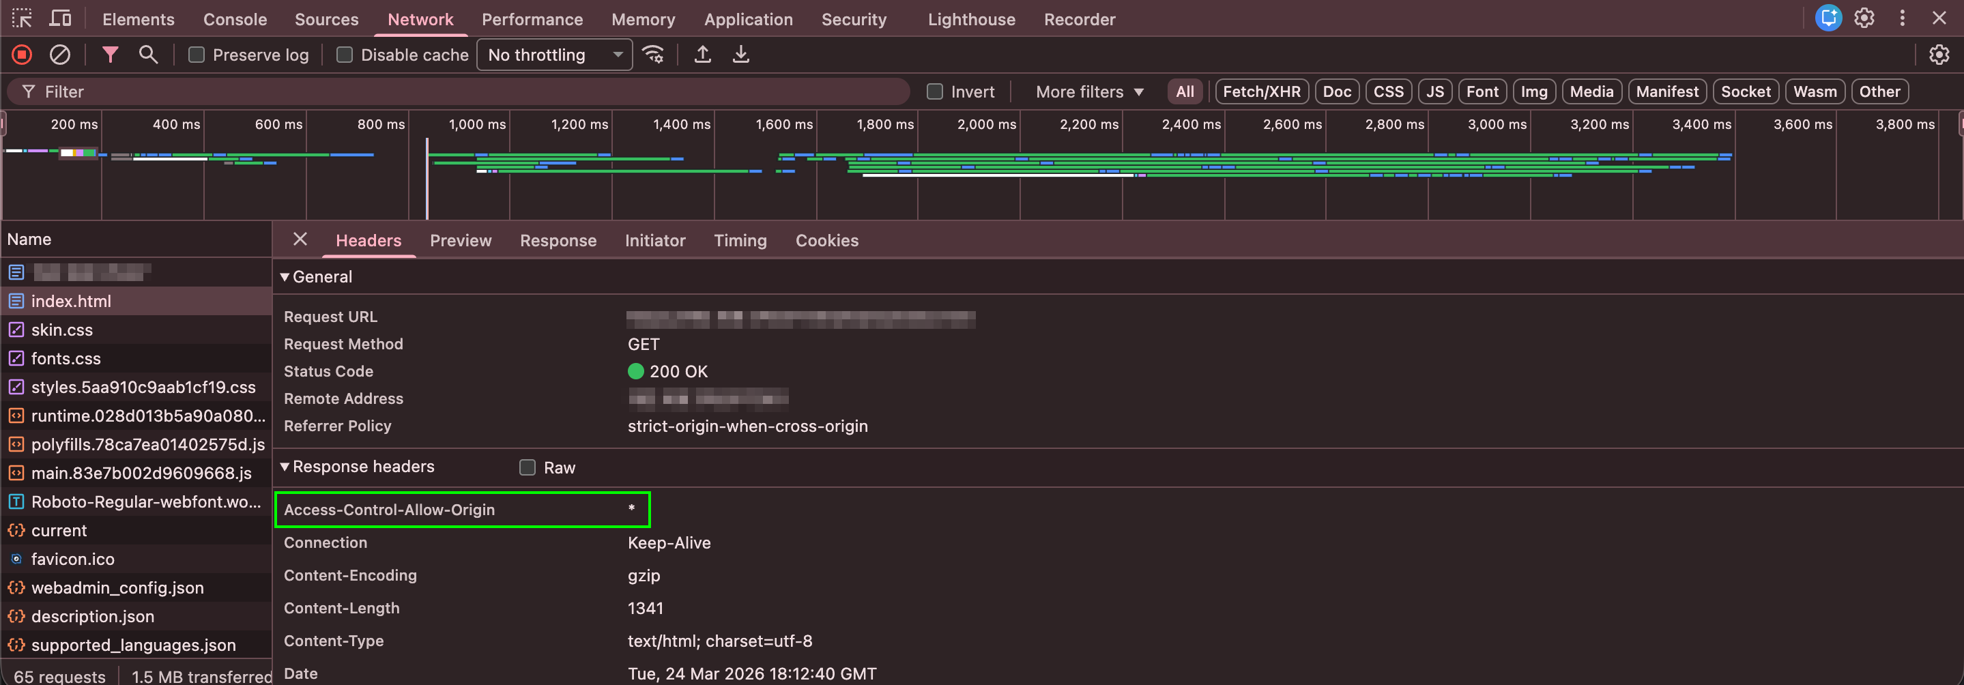Viewport: 1964px width, 685px height.
Task: Toggle the filter funnel icon
Action: click(110, 55)
